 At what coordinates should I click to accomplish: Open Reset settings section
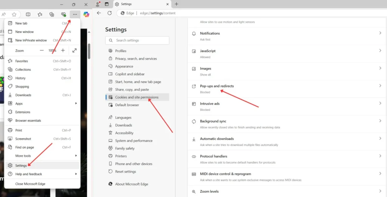[x=137, y=171]
